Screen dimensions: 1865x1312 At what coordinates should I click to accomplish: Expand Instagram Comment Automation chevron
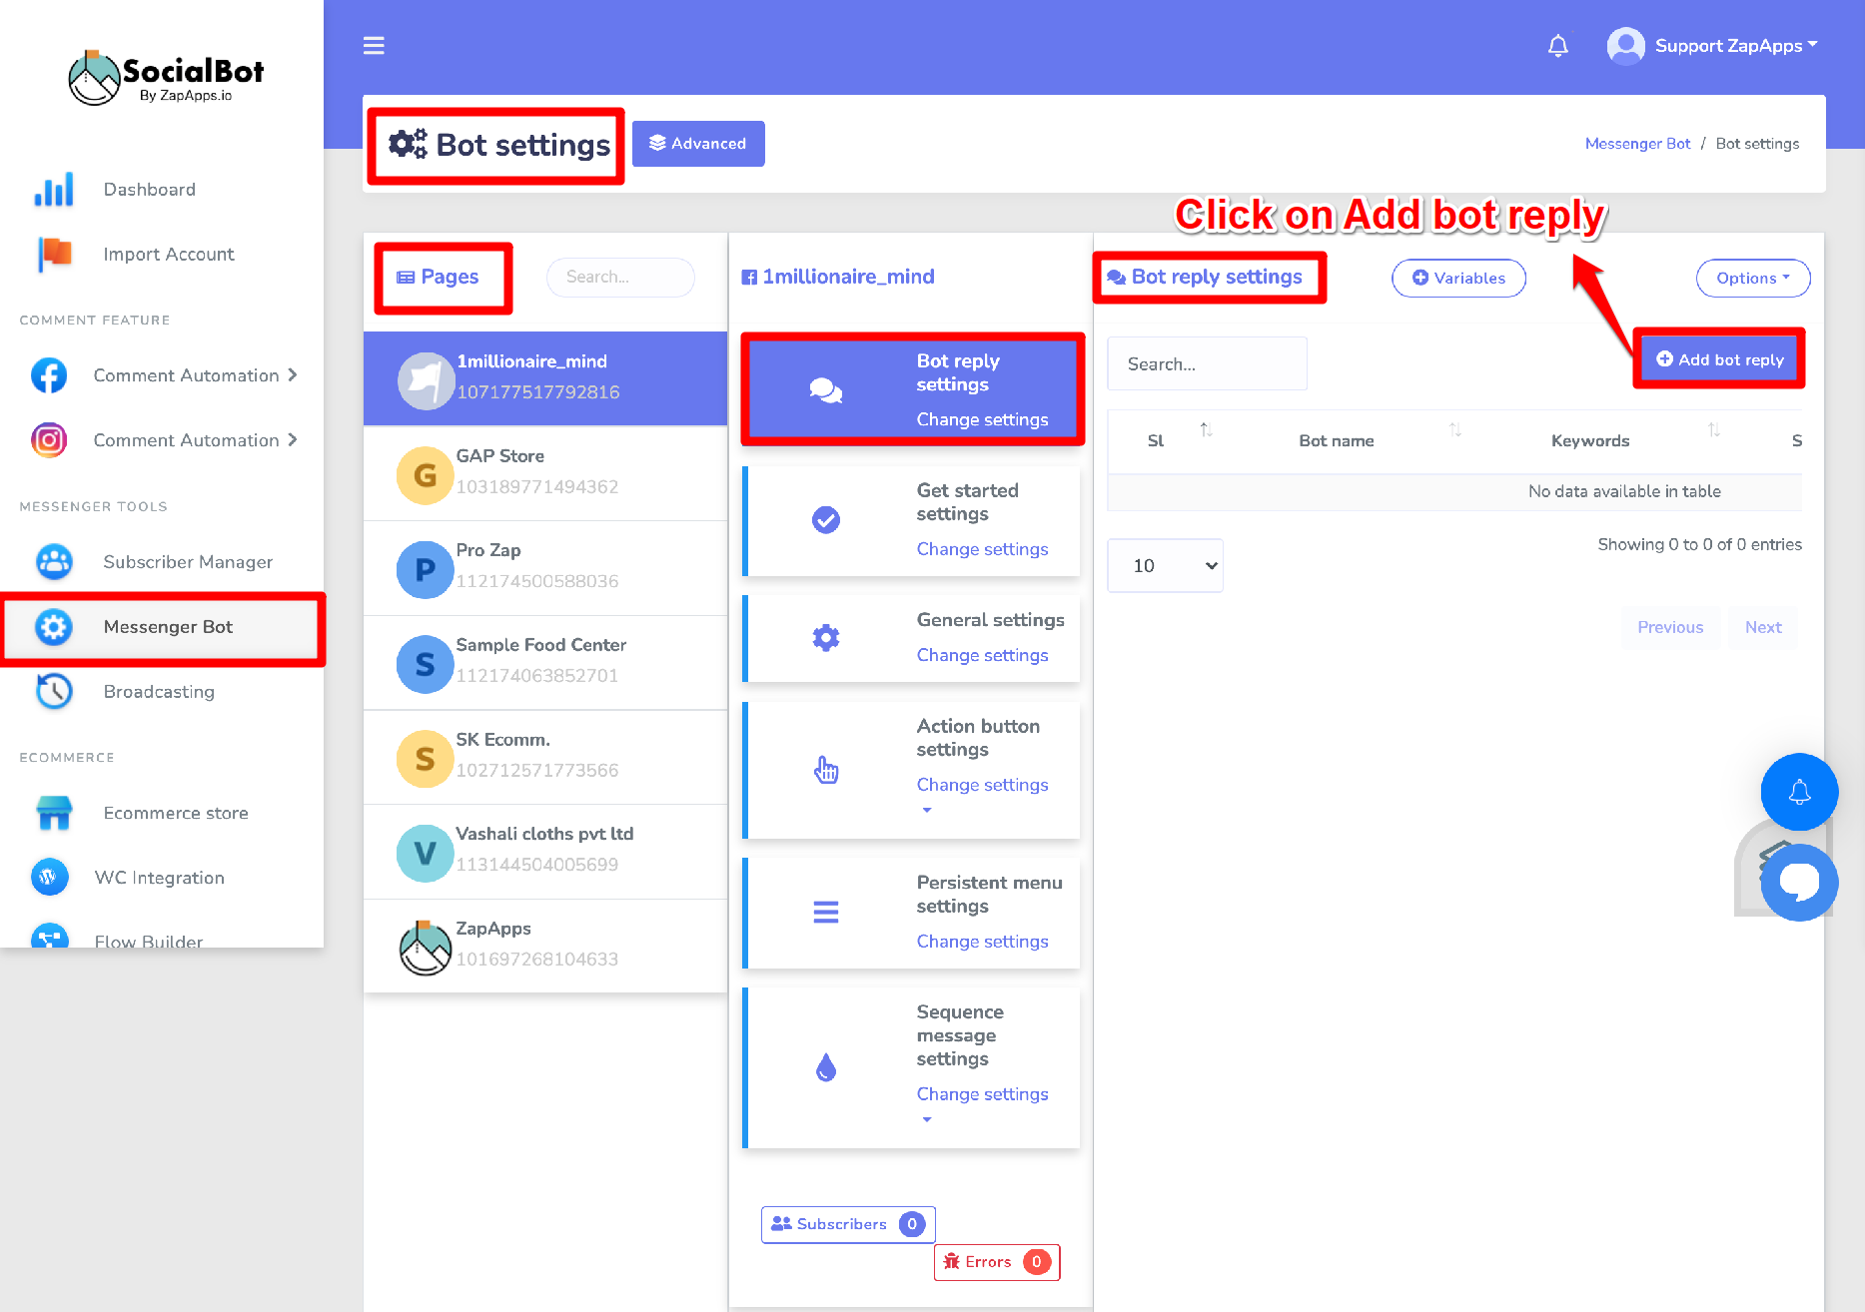(x=293, y=440)
